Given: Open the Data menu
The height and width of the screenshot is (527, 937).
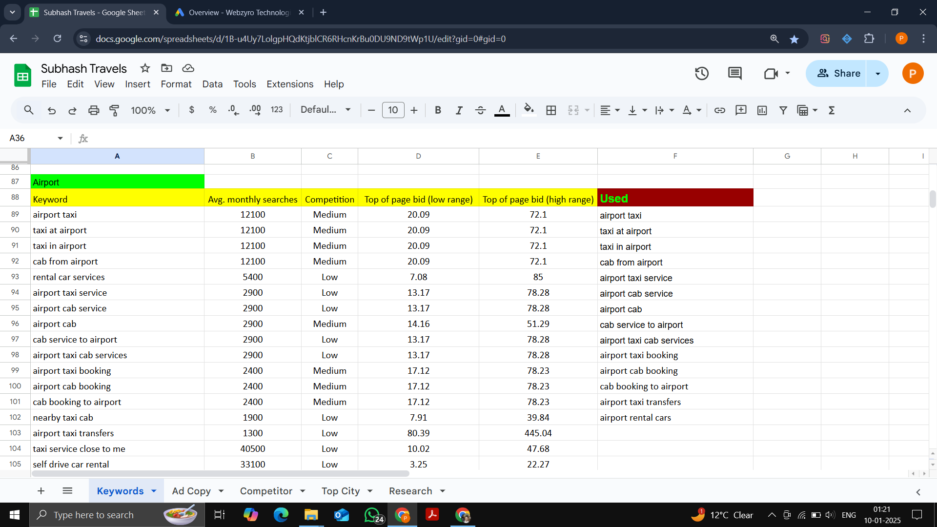Looking at the screenshot, I should coord(212,84).
